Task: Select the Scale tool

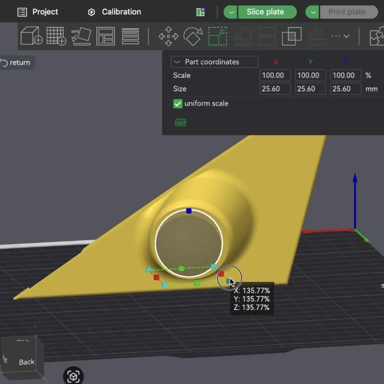Action: [x=217, y=36]
